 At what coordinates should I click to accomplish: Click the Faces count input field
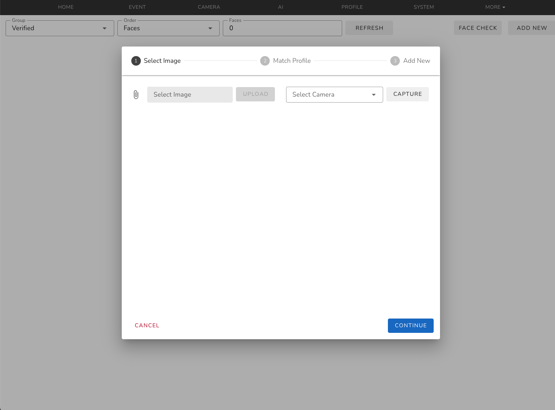click(x=282, y=28)
